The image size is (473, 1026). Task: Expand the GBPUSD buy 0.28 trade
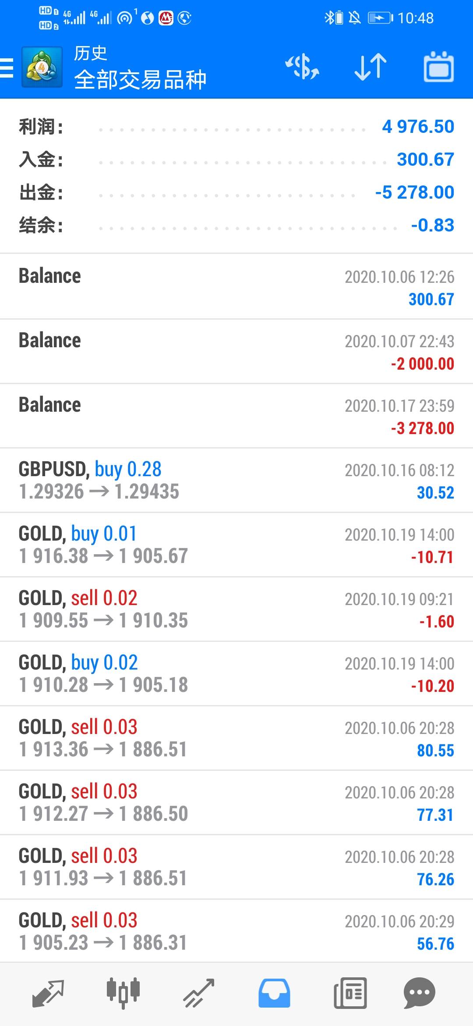[236, 481]
